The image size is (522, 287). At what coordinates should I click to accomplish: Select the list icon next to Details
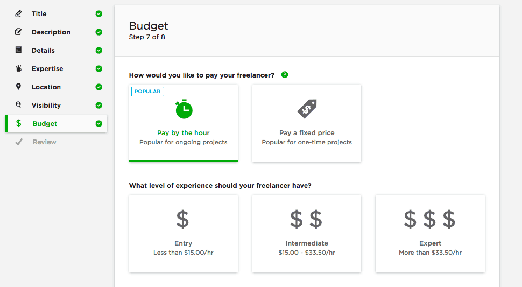(19, 50)
